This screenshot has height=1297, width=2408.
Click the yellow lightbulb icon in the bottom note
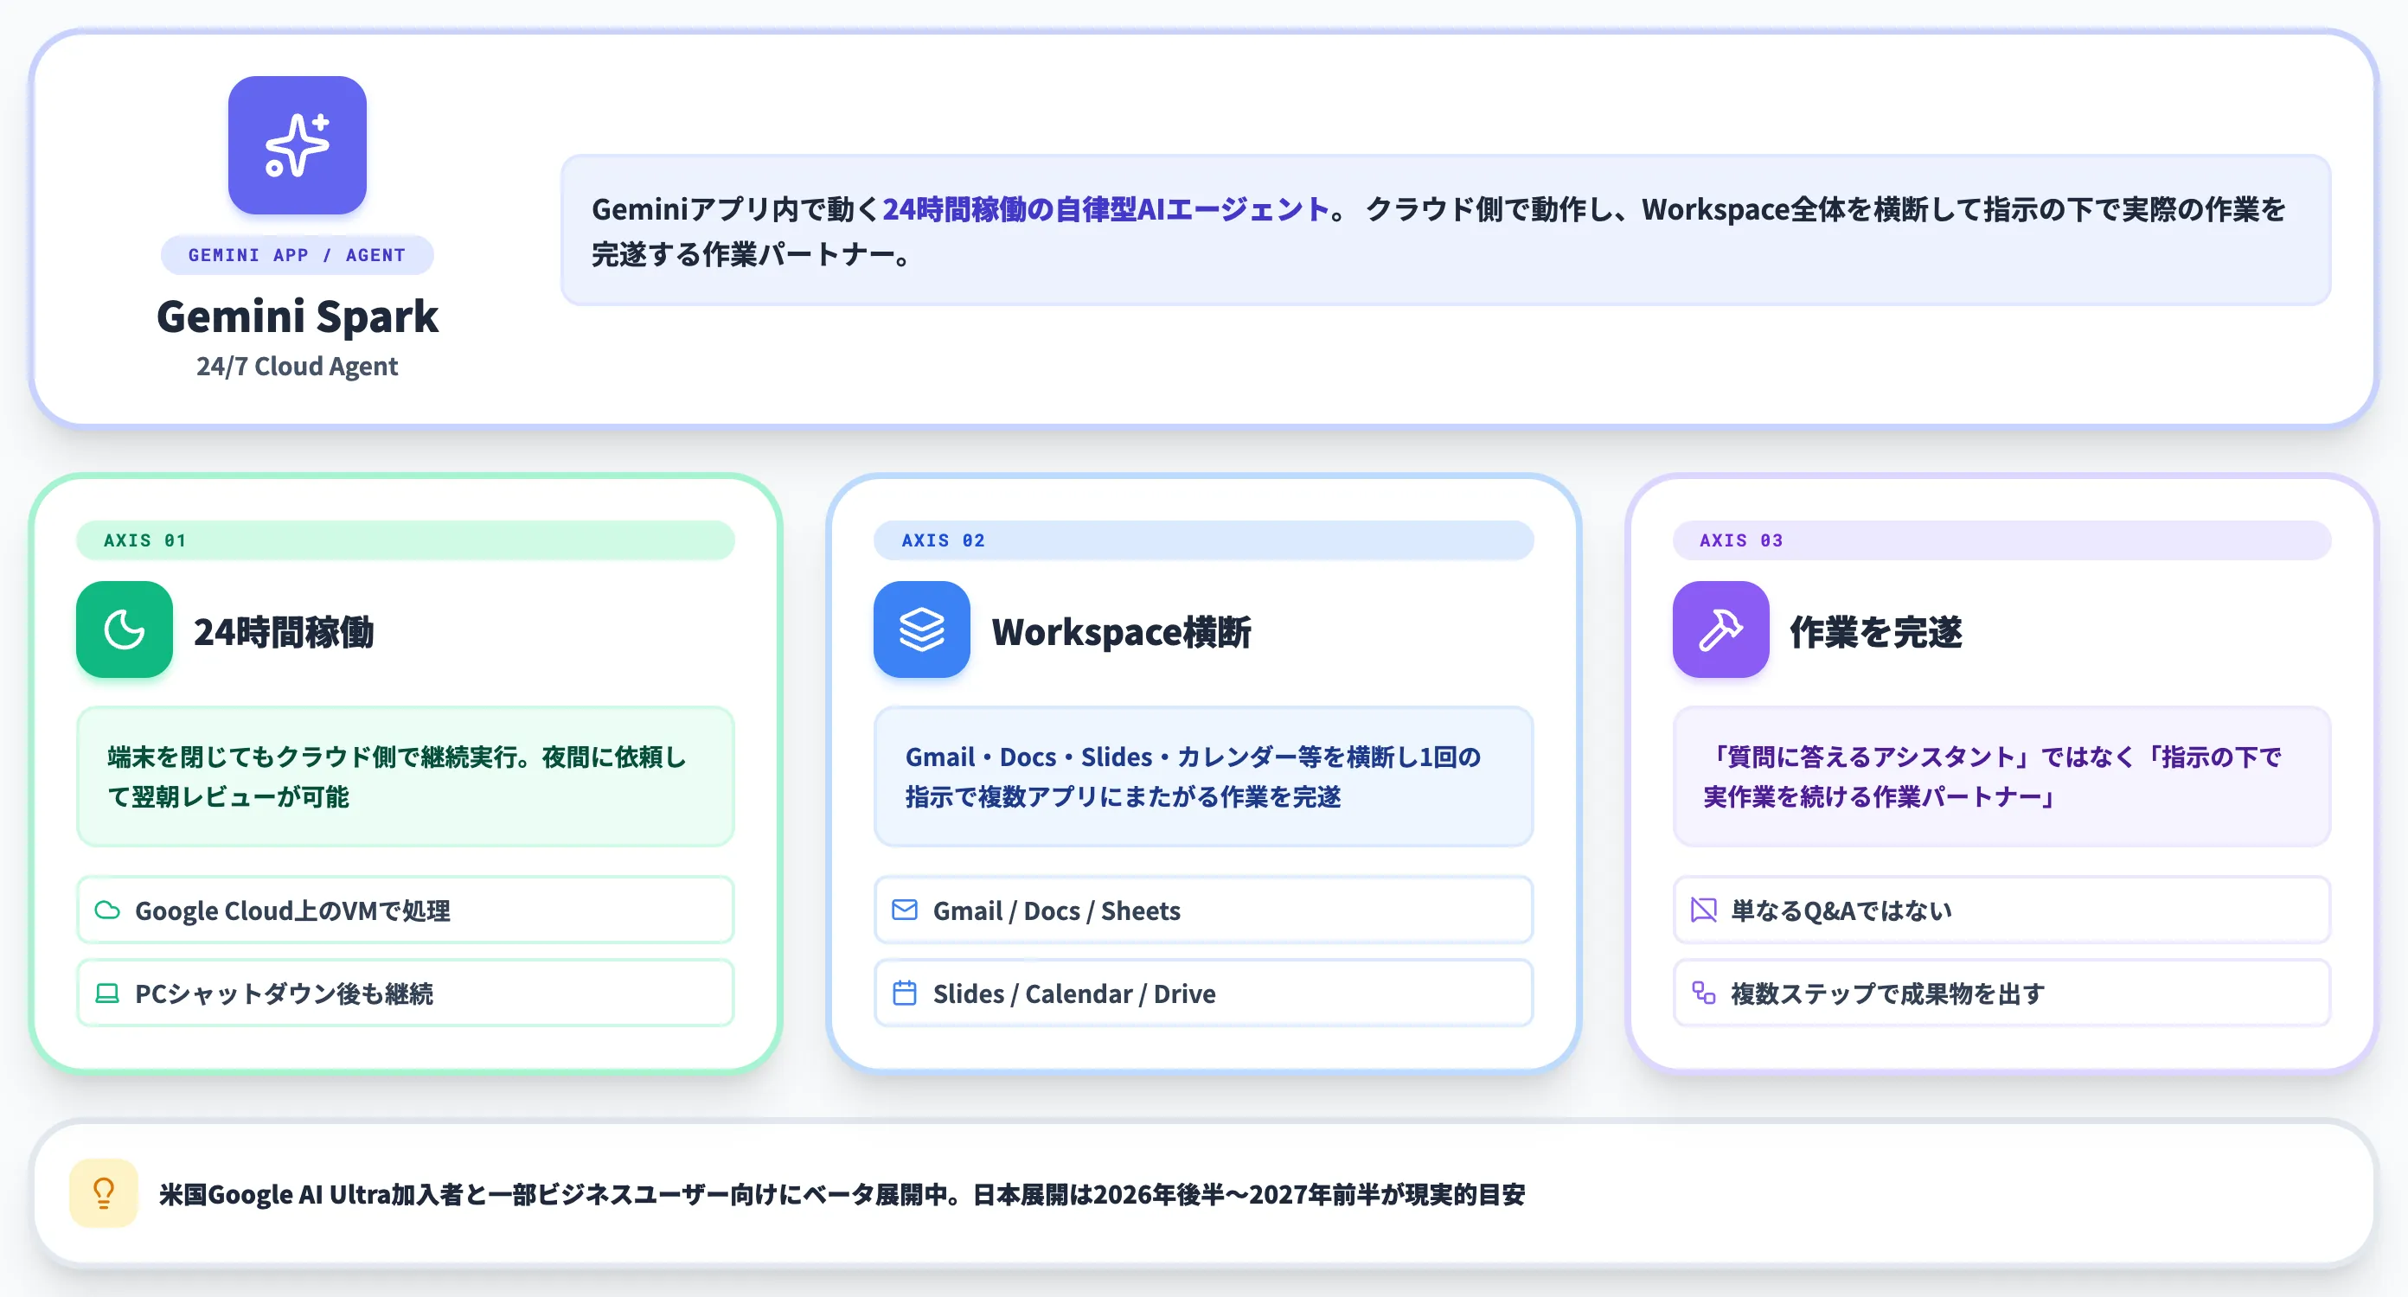click(104, 1193)
